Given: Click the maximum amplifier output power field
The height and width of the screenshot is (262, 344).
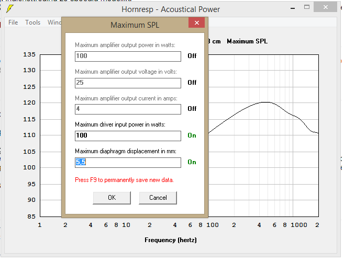Looking at the screenshot, I should pos(128,56).
